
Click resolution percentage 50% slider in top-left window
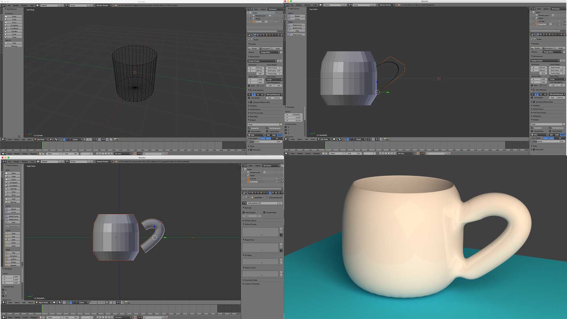(x=256, y=74)
